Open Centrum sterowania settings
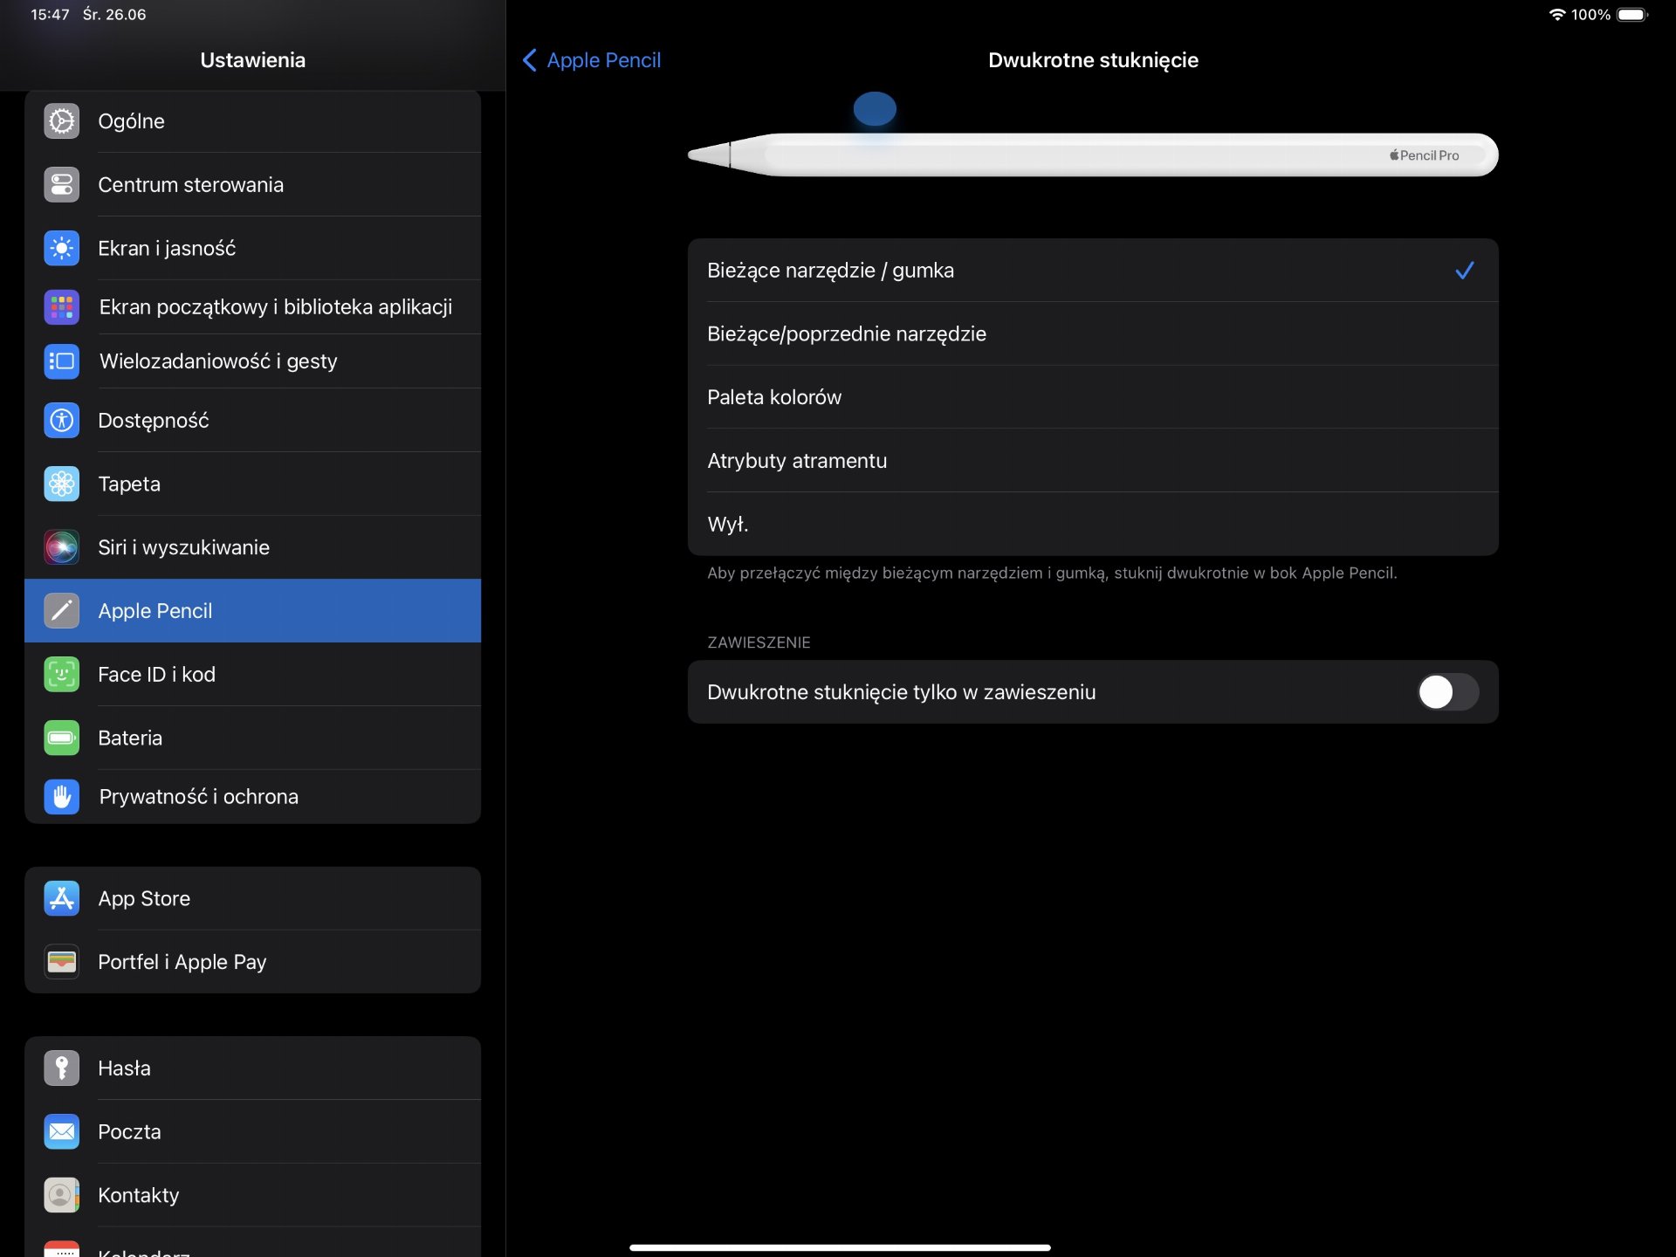This screenshot has width=1676, height=1257. [253, 184]
